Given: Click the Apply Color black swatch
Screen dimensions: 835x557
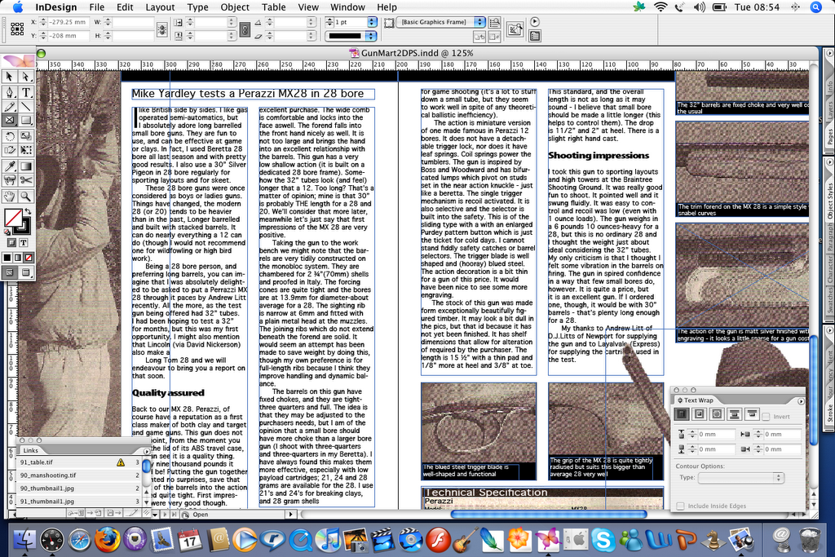Looking at the screenshot, I should point(7,258).
